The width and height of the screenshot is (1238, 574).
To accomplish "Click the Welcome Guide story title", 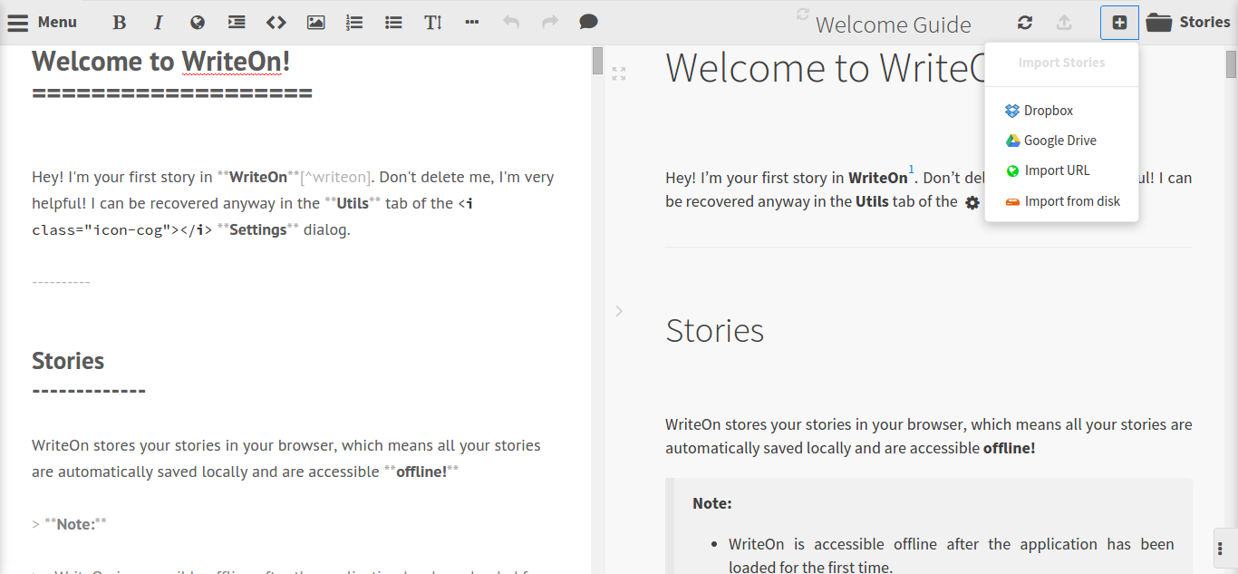I will pyautogui.click(x=893, y=24).
